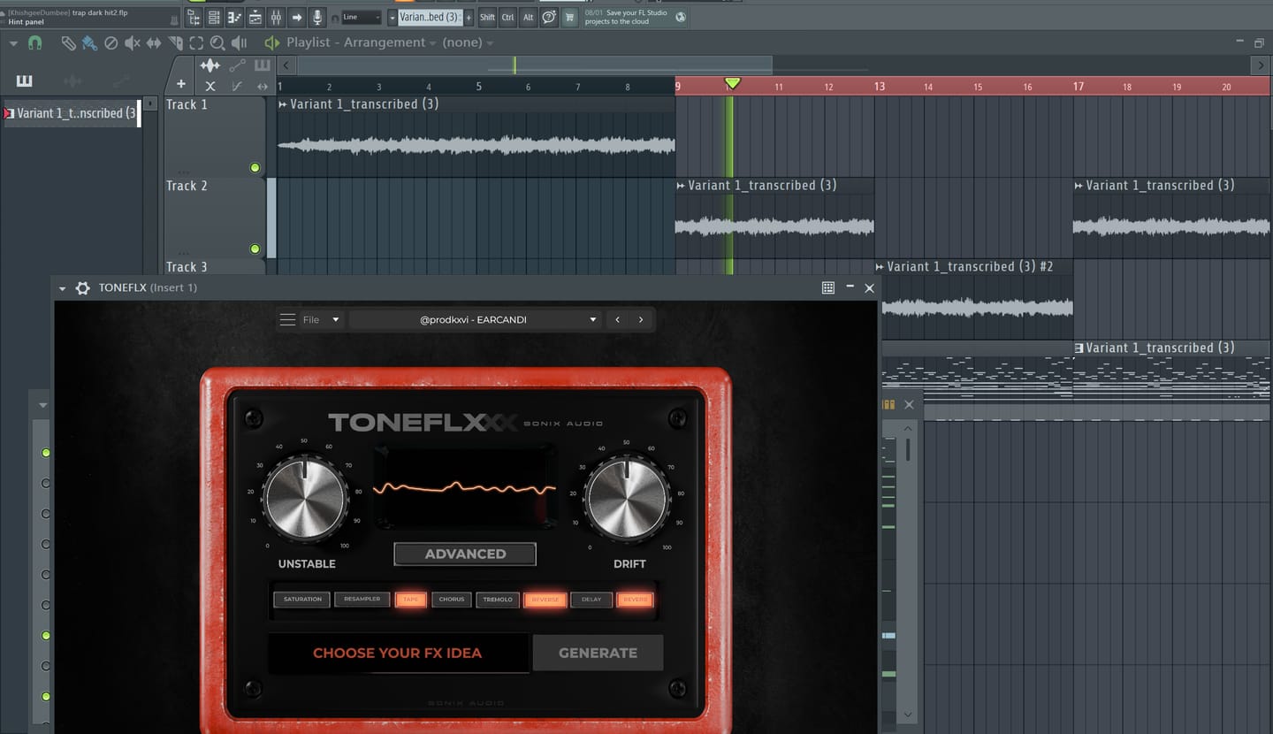This screenshot has width=1273, height=734.
Task: Click the Shift key button in toolbar
Action: [x=487, y=17]
